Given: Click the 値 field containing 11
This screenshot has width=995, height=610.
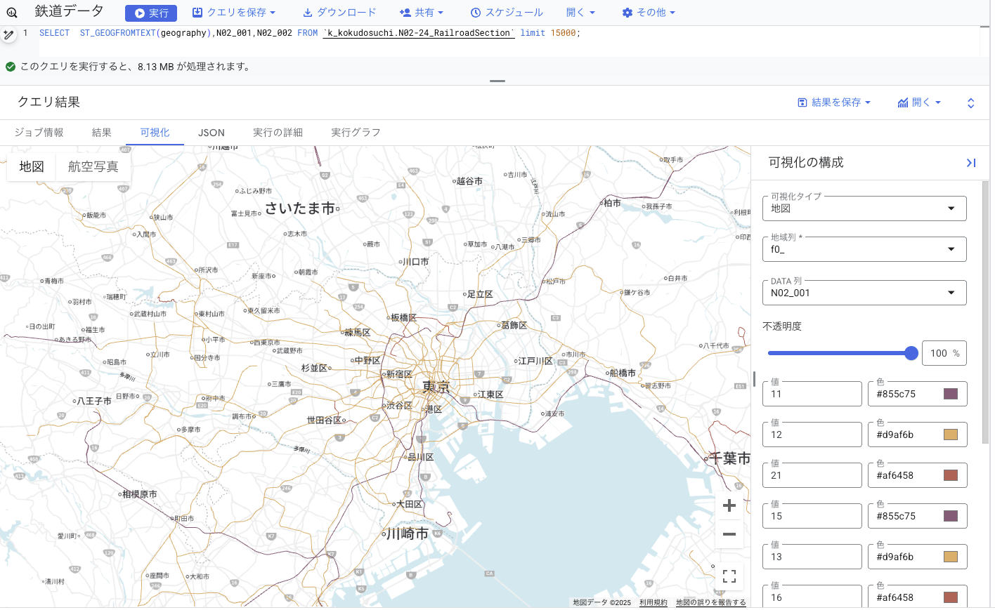Looking at the screenshot, I should pos(812,394).
